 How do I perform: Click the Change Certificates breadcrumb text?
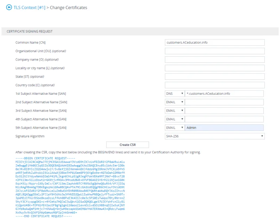[x=68, y=8]
